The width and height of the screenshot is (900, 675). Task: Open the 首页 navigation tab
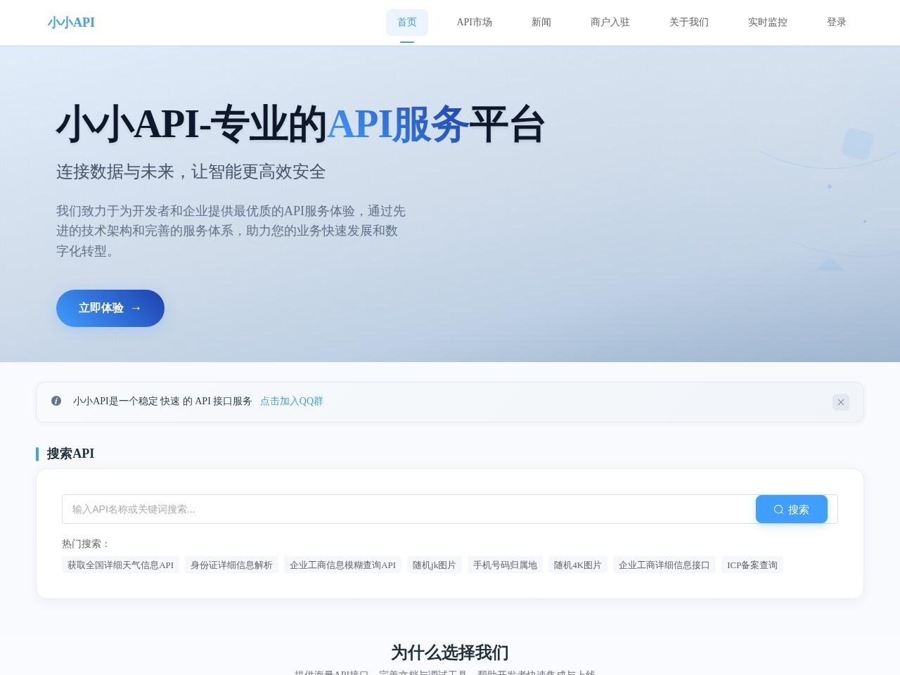click(x=406, y=22)
